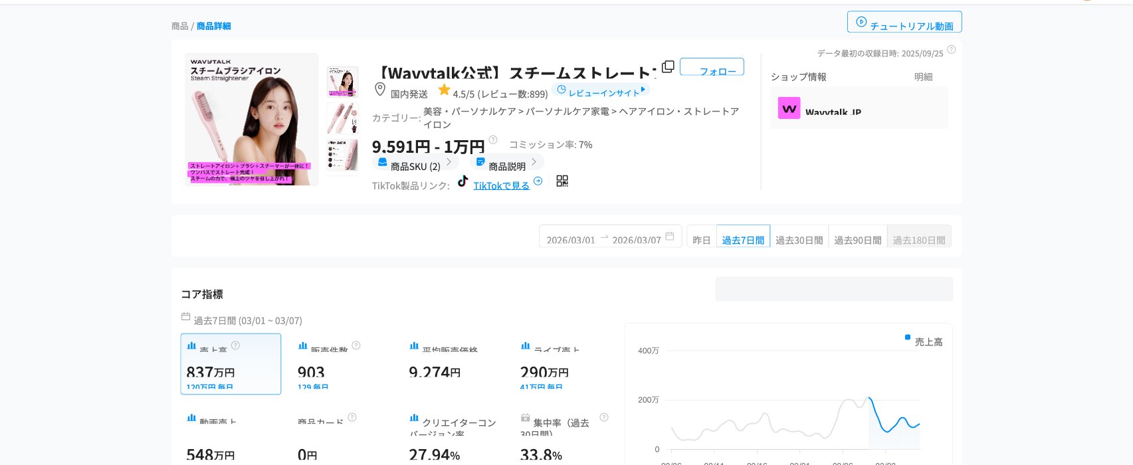The height and width of the screenshot is (465, 1133).
Task: Click the yellow star rating icon
Action: (x=444, y=90)
